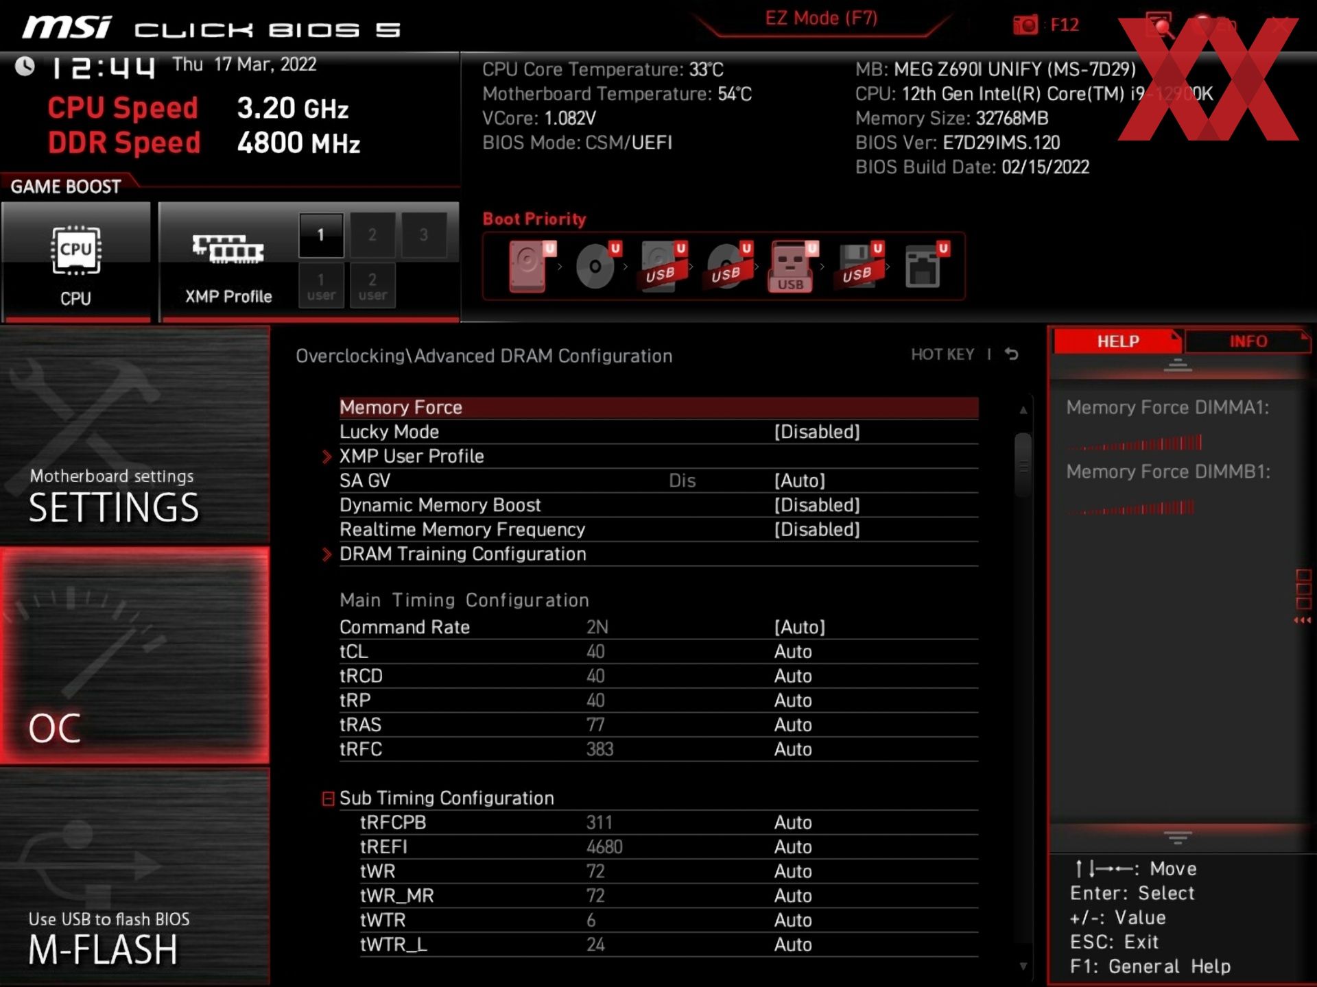Click the tRCD Auto value field
This screenshot has height=987, width=1317.
pyautogui.click(x=793, y=677)
